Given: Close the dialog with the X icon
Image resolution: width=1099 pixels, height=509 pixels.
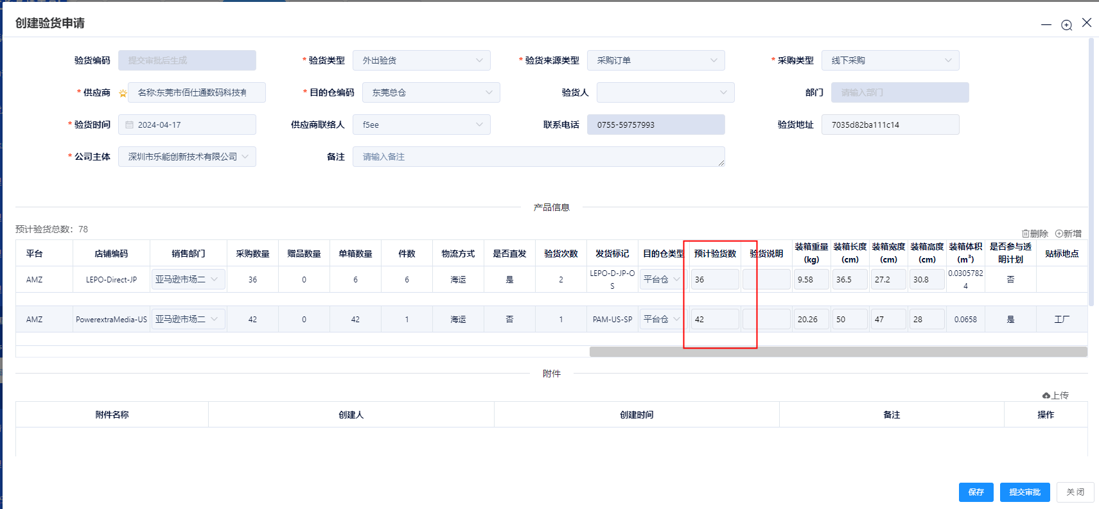Looking at the screenshot, I should [x=1087, y=22].
